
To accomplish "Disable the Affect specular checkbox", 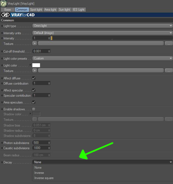I will pyautogui.click(x=34, y=90).
